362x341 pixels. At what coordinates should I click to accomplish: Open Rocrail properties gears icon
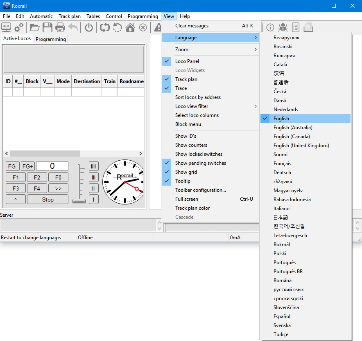(x=19, y=27)
